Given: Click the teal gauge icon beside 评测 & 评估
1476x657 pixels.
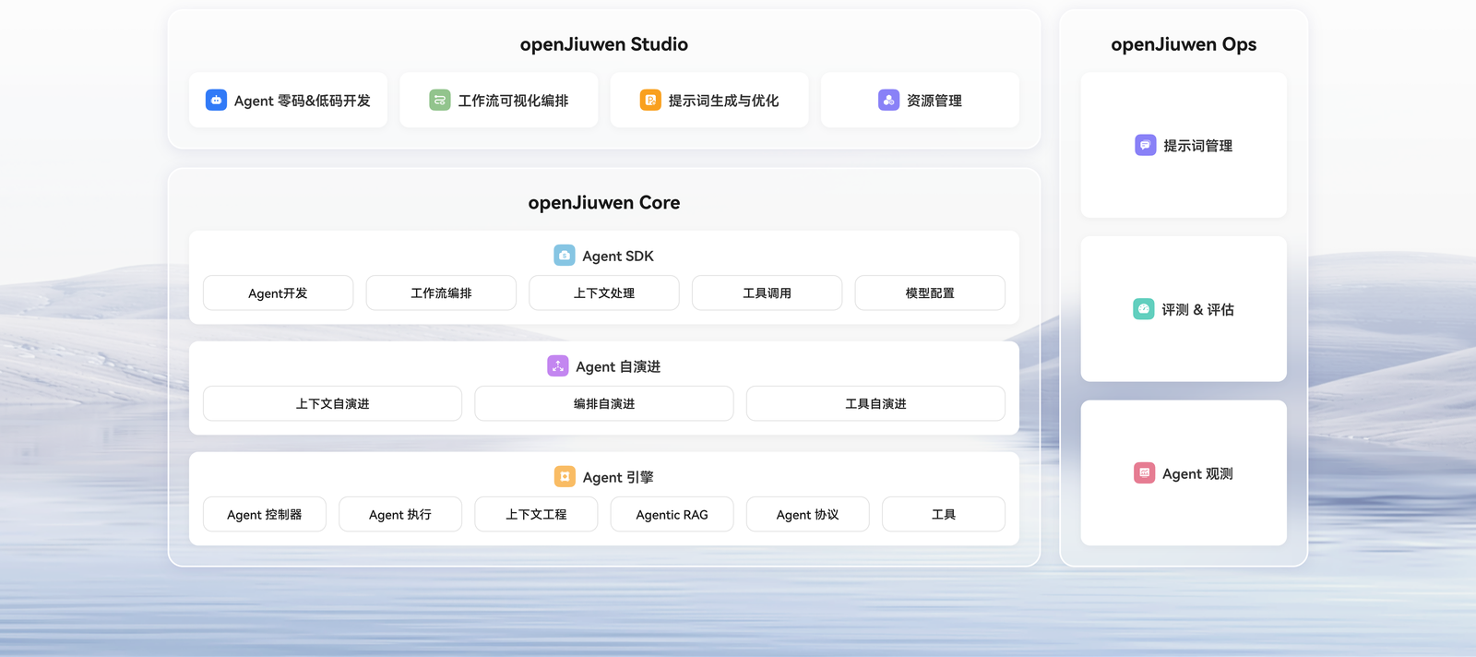Looking at the screenshot, I should click(x=1144, y=309).
